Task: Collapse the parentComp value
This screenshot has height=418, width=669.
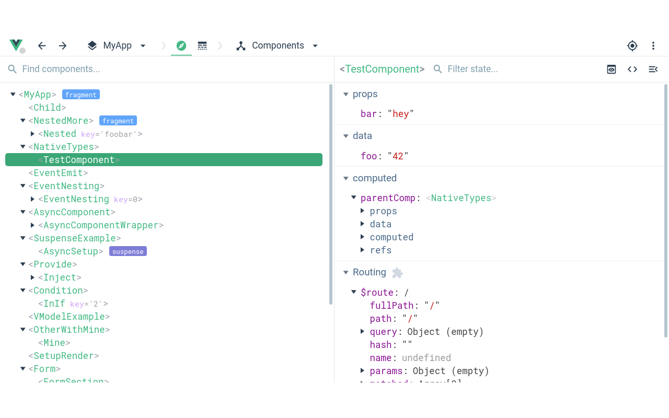Action: tap(354, 198)
